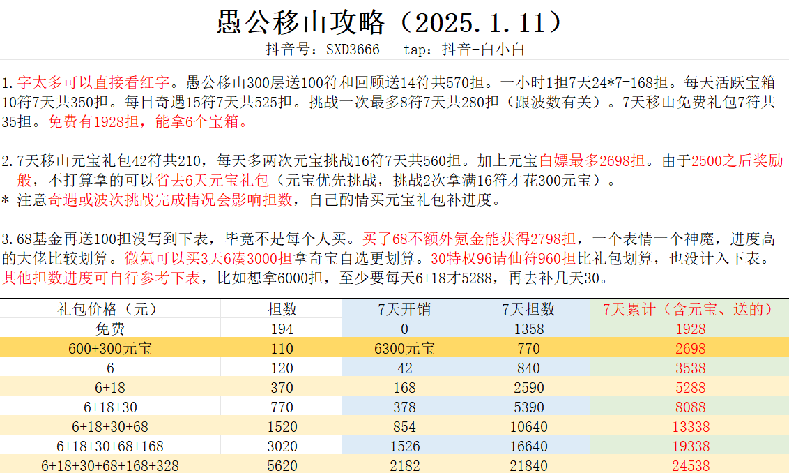Click the 378 cell under 7天开销
The image size is (789, 473).
404,407
